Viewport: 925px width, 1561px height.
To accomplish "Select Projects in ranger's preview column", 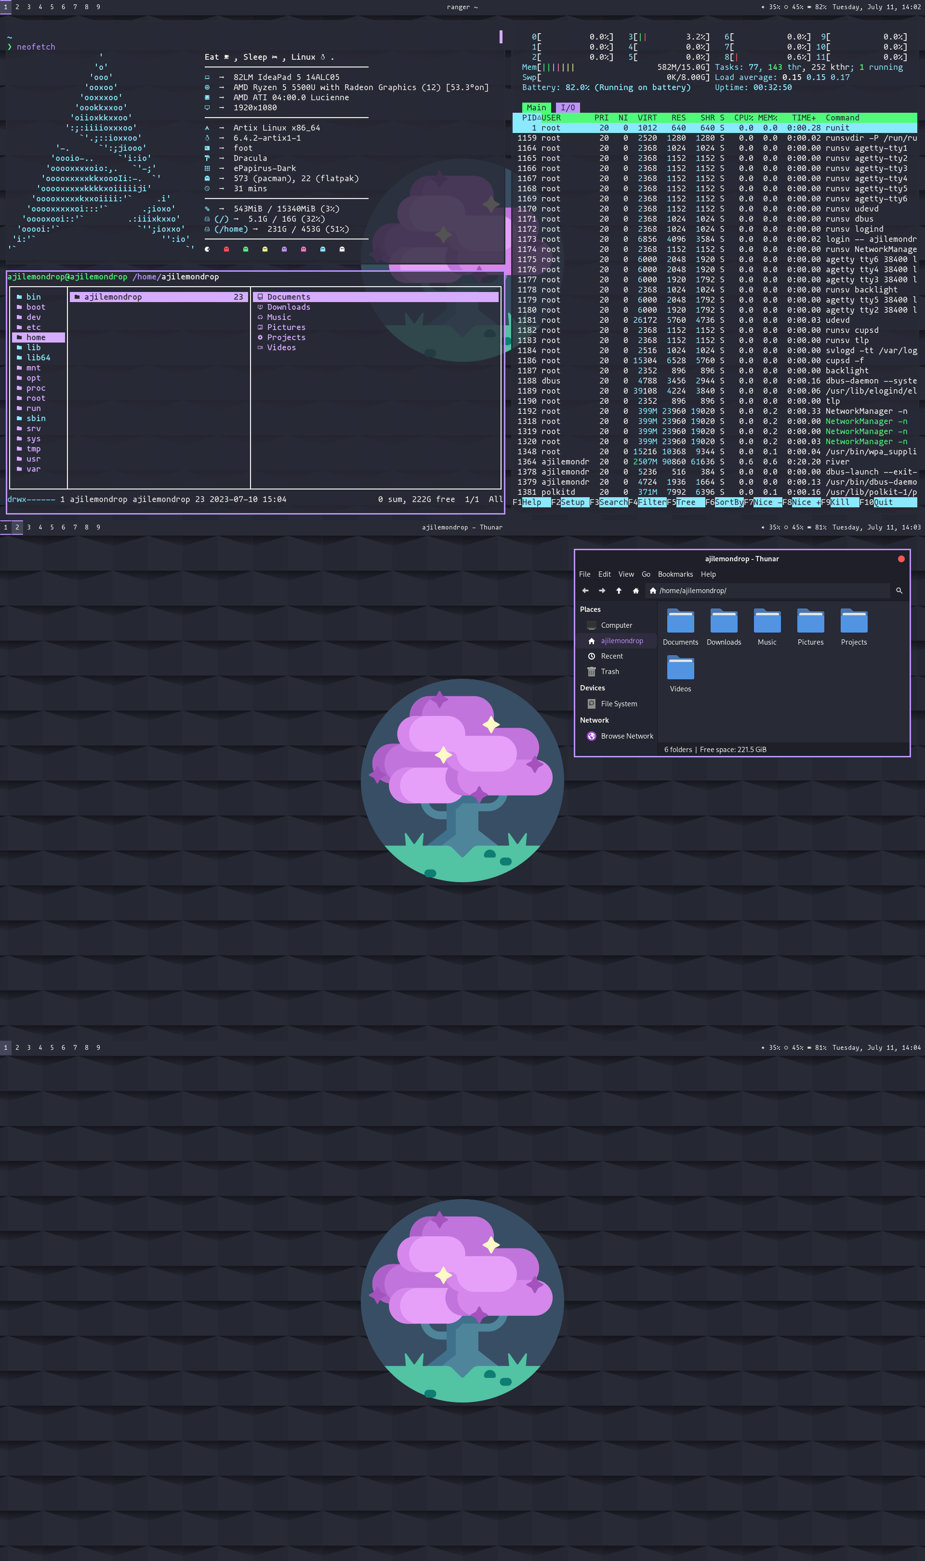I will coord(376,337).
